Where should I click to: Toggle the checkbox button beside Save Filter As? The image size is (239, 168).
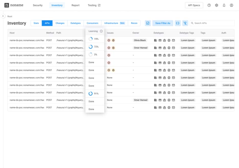pyautogui.click(x=148, y=23)
